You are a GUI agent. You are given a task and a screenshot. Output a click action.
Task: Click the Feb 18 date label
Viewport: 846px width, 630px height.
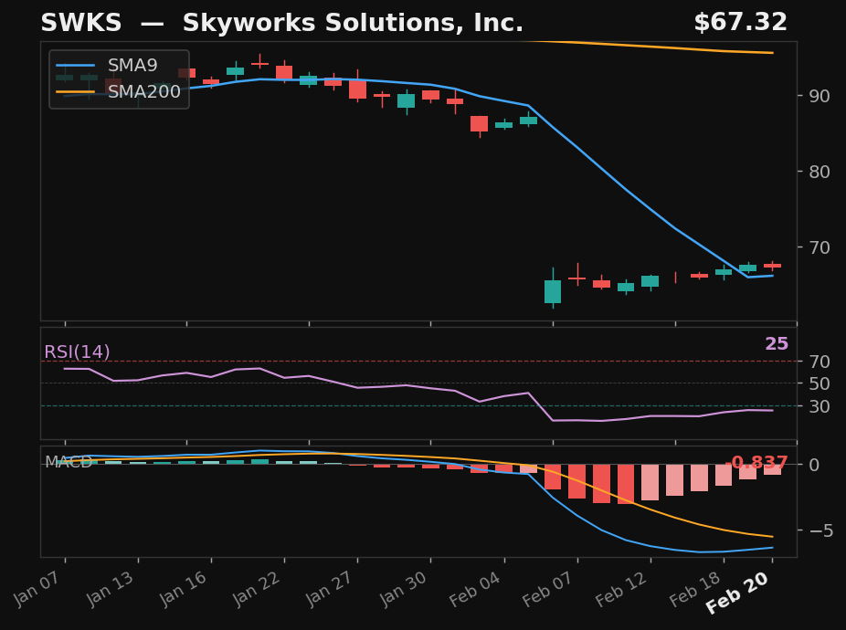pyautogui.click(x=695, y=589)
